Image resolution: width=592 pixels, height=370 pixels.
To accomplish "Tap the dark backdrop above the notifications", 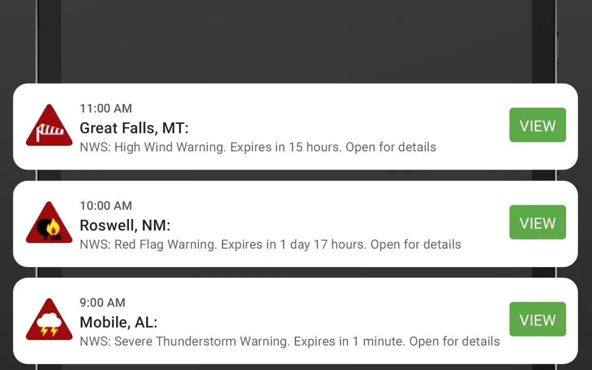I will coord(296,41).
